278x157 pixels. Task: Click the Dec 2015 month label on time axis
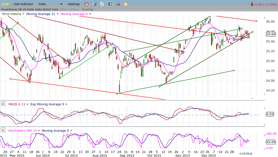point(208,156)
